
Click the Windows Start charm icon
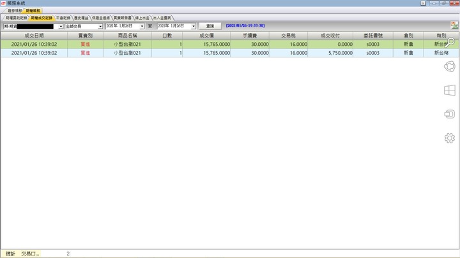pos(449,90)
